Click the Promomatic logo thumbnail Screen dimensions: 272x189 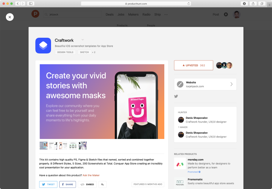point(180,183)
